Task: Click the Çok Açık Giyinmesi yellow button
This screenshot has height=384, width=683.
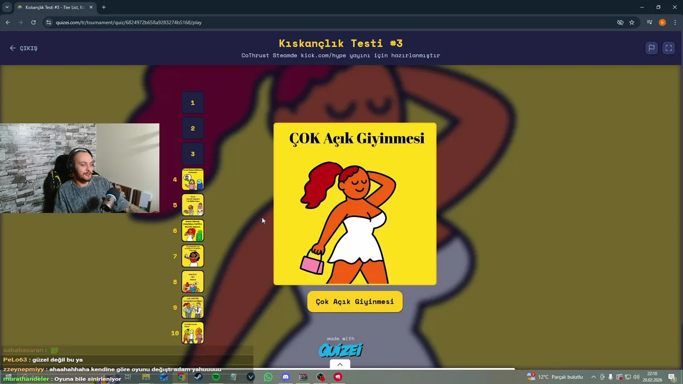Action: coord(355,301)
